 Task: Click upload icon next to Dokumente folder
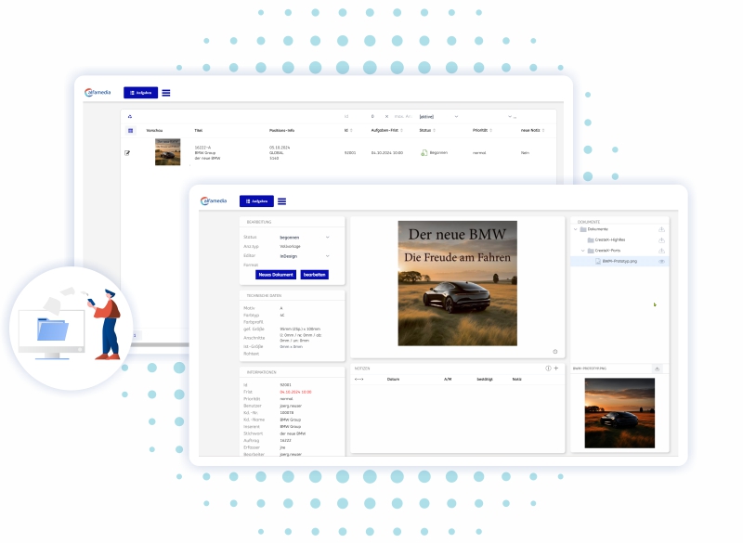661,229
